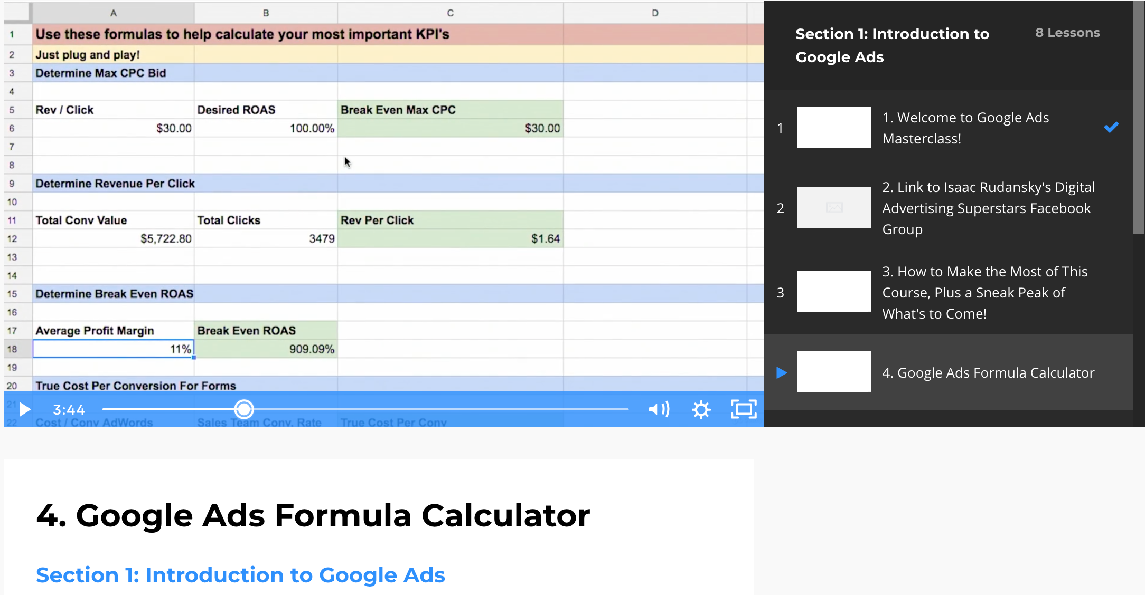The width and height of the screenshot is (1145, 595).
Task: Open lesson 'How to Make the Most of This Course'
Action: (984, 292)
